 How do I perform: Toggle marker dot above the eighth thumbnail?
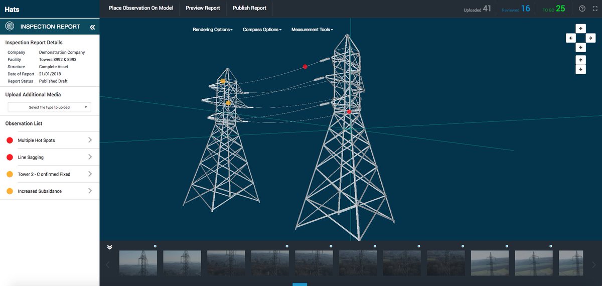463,246
